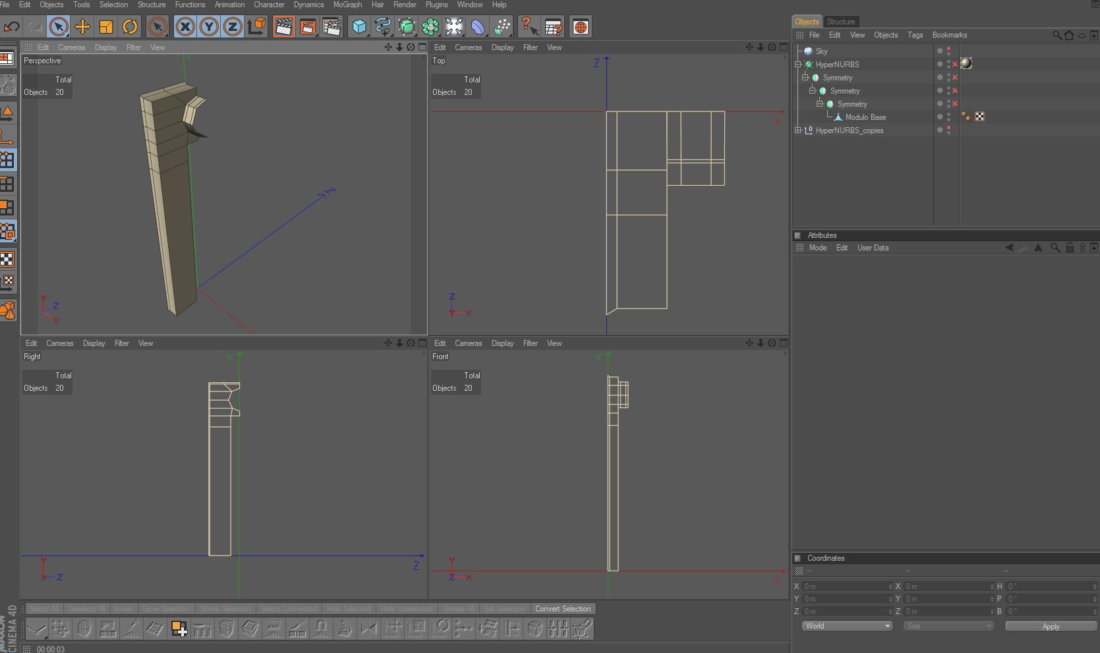Open the MoGraph menu
This screenshot has width=1100, height=653.
click(x=347, y=5)
